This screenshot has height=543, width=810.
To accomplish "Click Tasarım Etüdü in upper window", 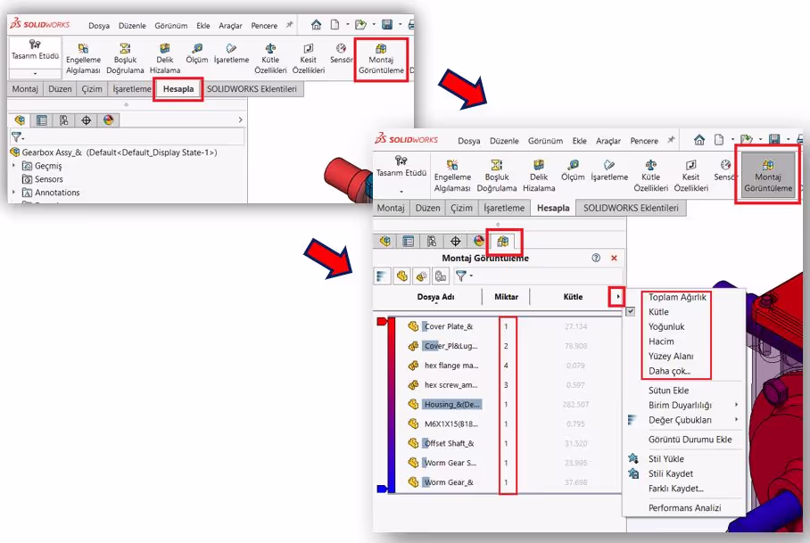I will pyautogui.click(x=35, y=50).
